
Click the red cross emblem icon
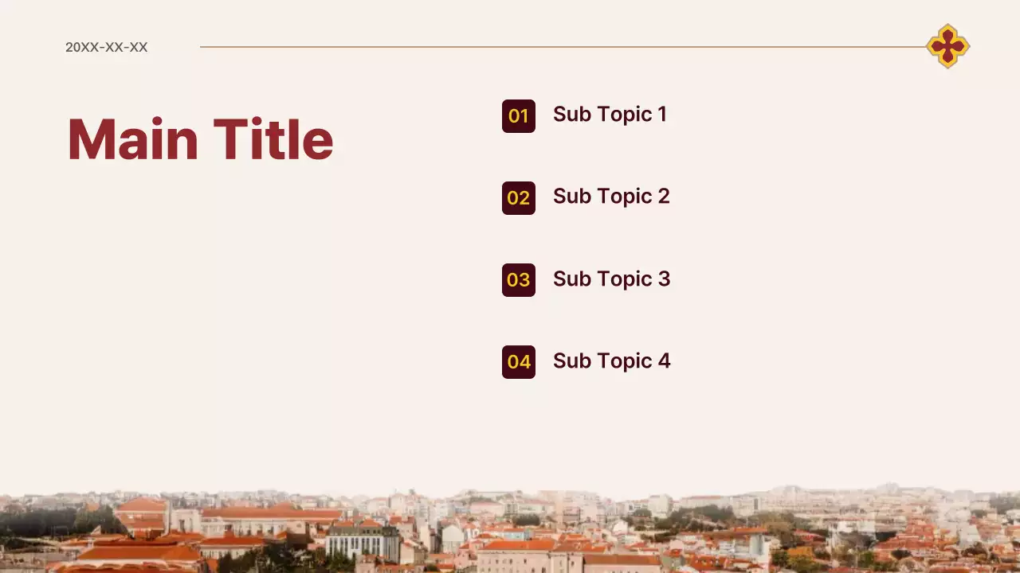click(947, 46)
